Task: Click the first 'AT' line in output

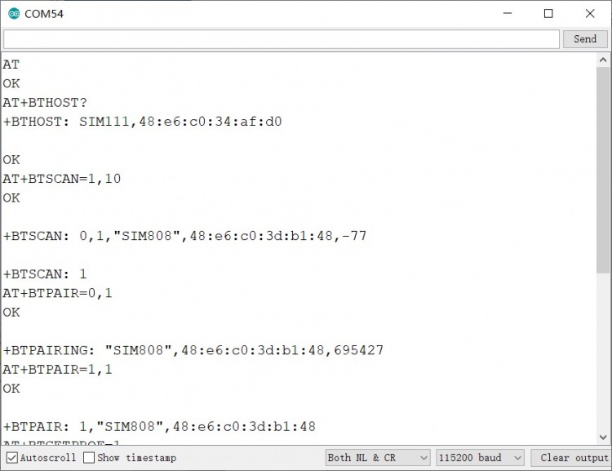Action: coord(11,64)
